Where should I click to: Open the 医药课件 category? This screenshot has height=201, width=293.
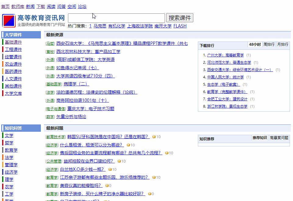[13, 71]
